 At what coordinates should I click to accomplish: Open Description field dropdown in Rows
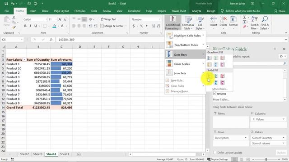click(246, 138)
